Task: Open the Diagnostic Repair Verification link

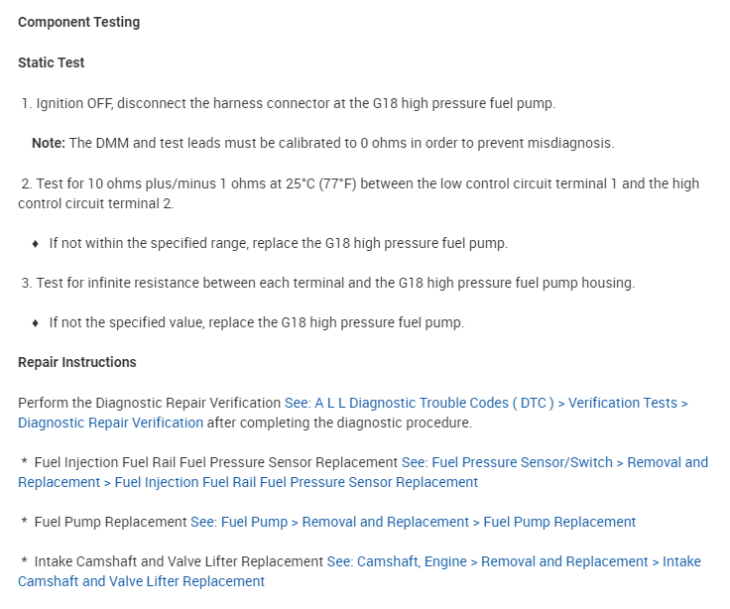Action: [x=486, y=403]
